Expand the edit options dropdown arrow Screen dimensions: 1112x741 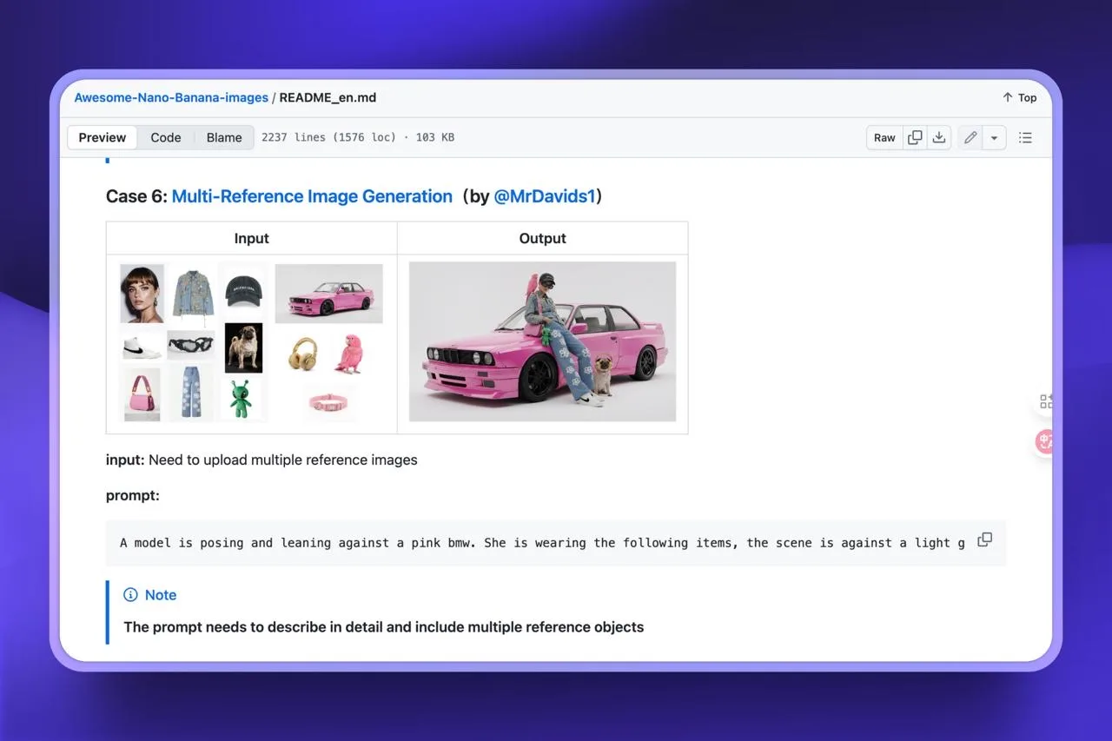[x=994, y=137]
